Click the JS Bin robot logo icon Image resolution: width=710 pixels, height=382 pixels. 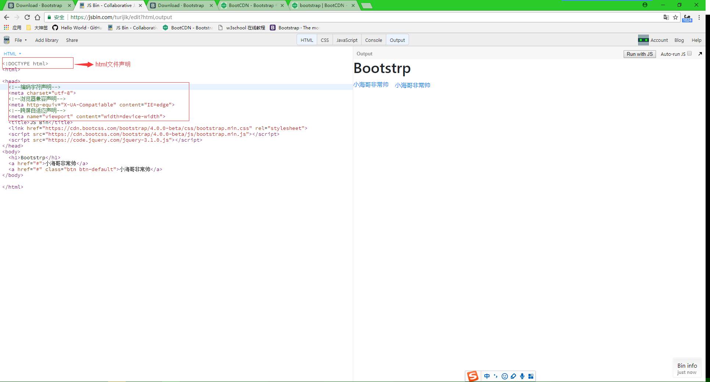coord(7,40)
